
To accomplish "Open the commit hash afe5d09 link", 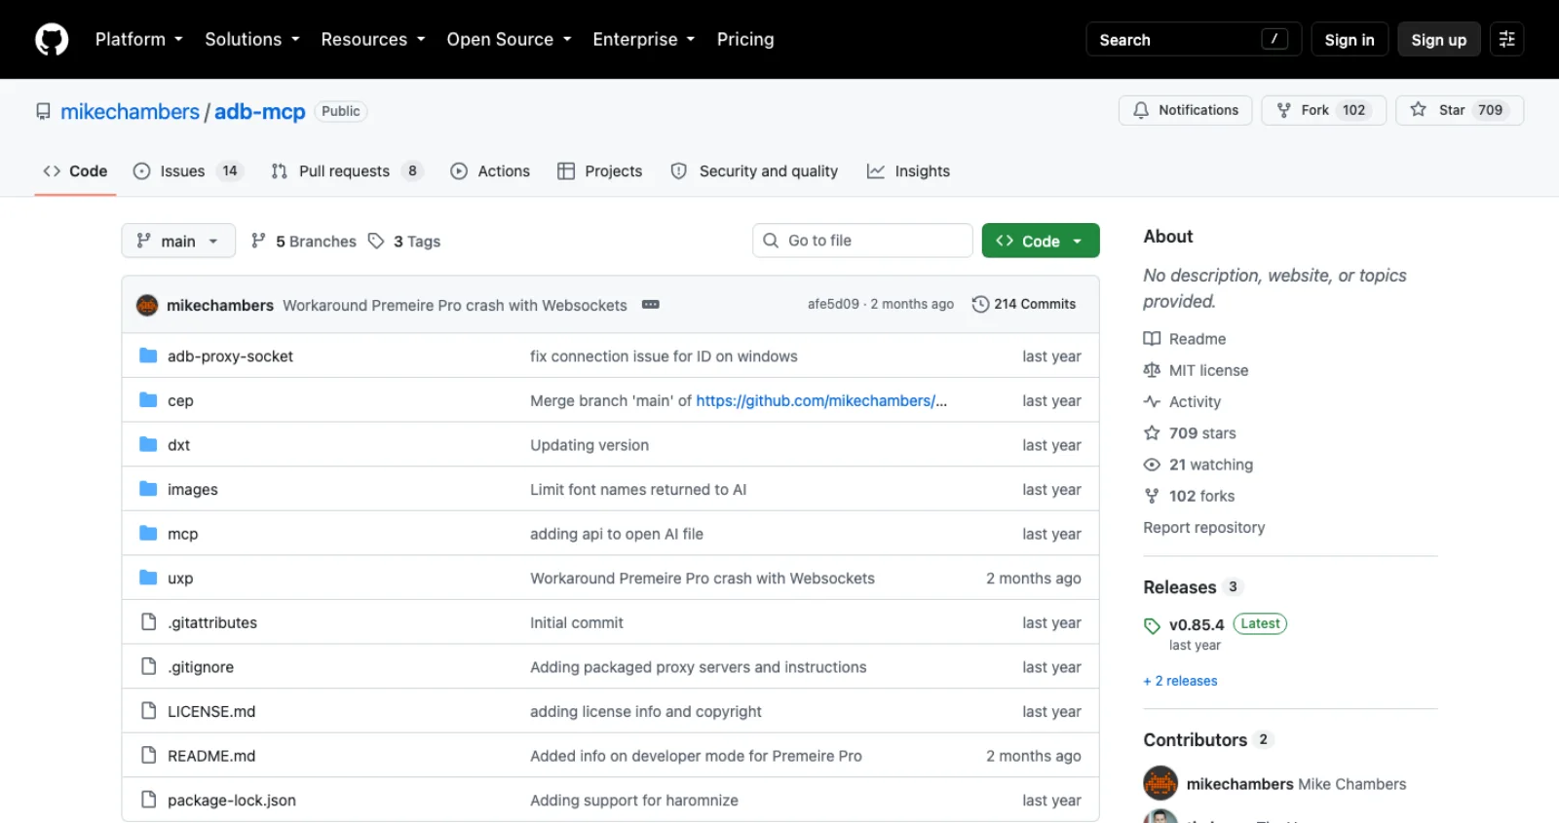I will click(834, 305).
